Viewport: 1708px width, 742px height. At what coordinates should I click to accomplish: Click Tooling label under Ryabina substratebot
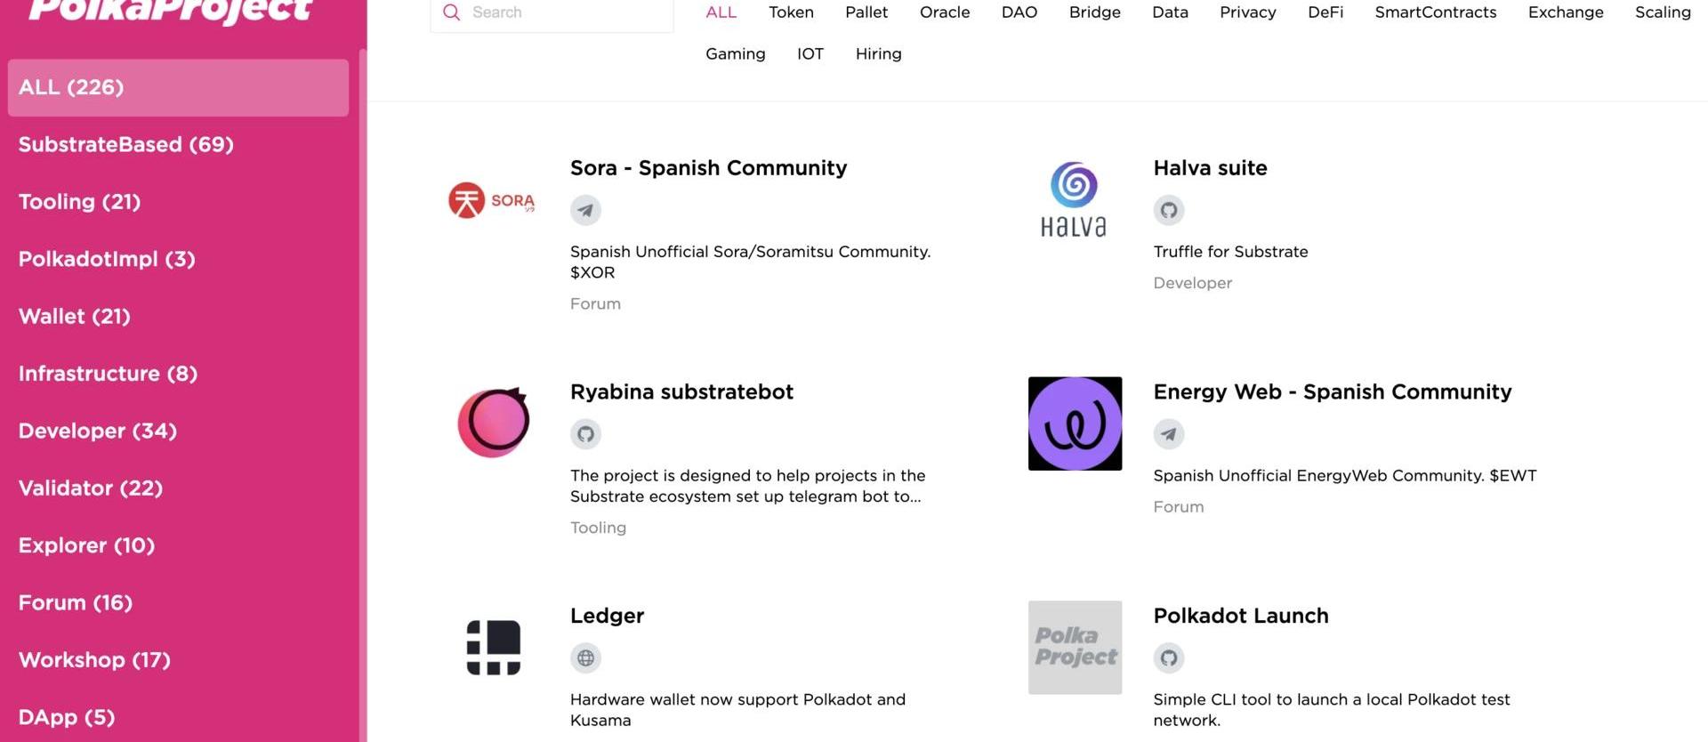point(598,528)
